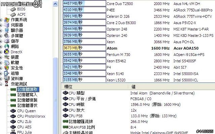
Task: Click the DRAM:FSB 比例 field row
Action: [x=138, y=127]
